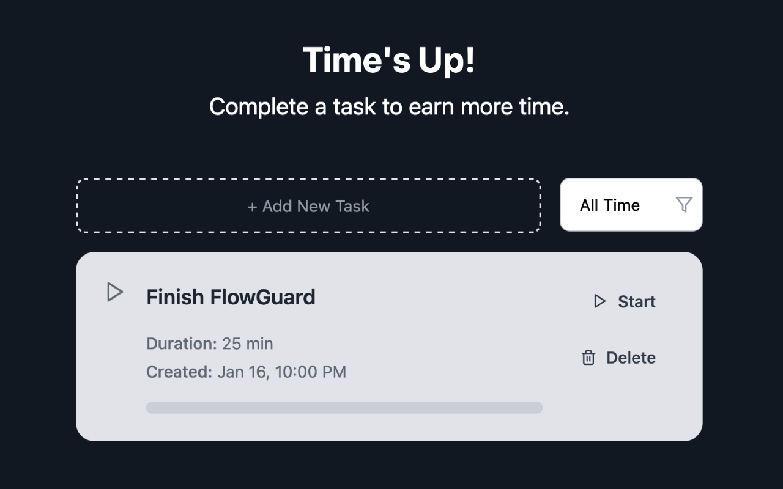Click the trash can icon
This screenshot has height=489, width=783.
point(588,358)
